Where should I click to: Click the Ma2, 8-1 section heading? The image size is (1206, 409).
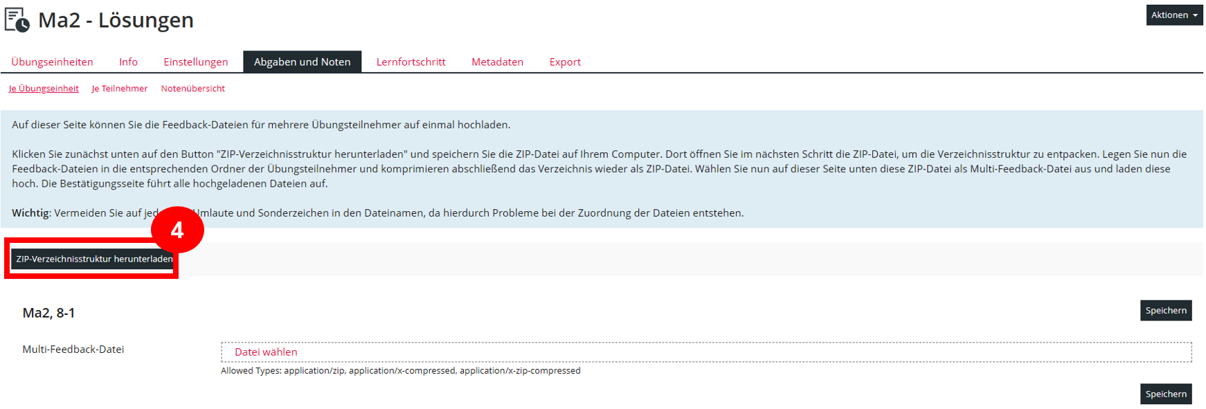coord(48,313)
